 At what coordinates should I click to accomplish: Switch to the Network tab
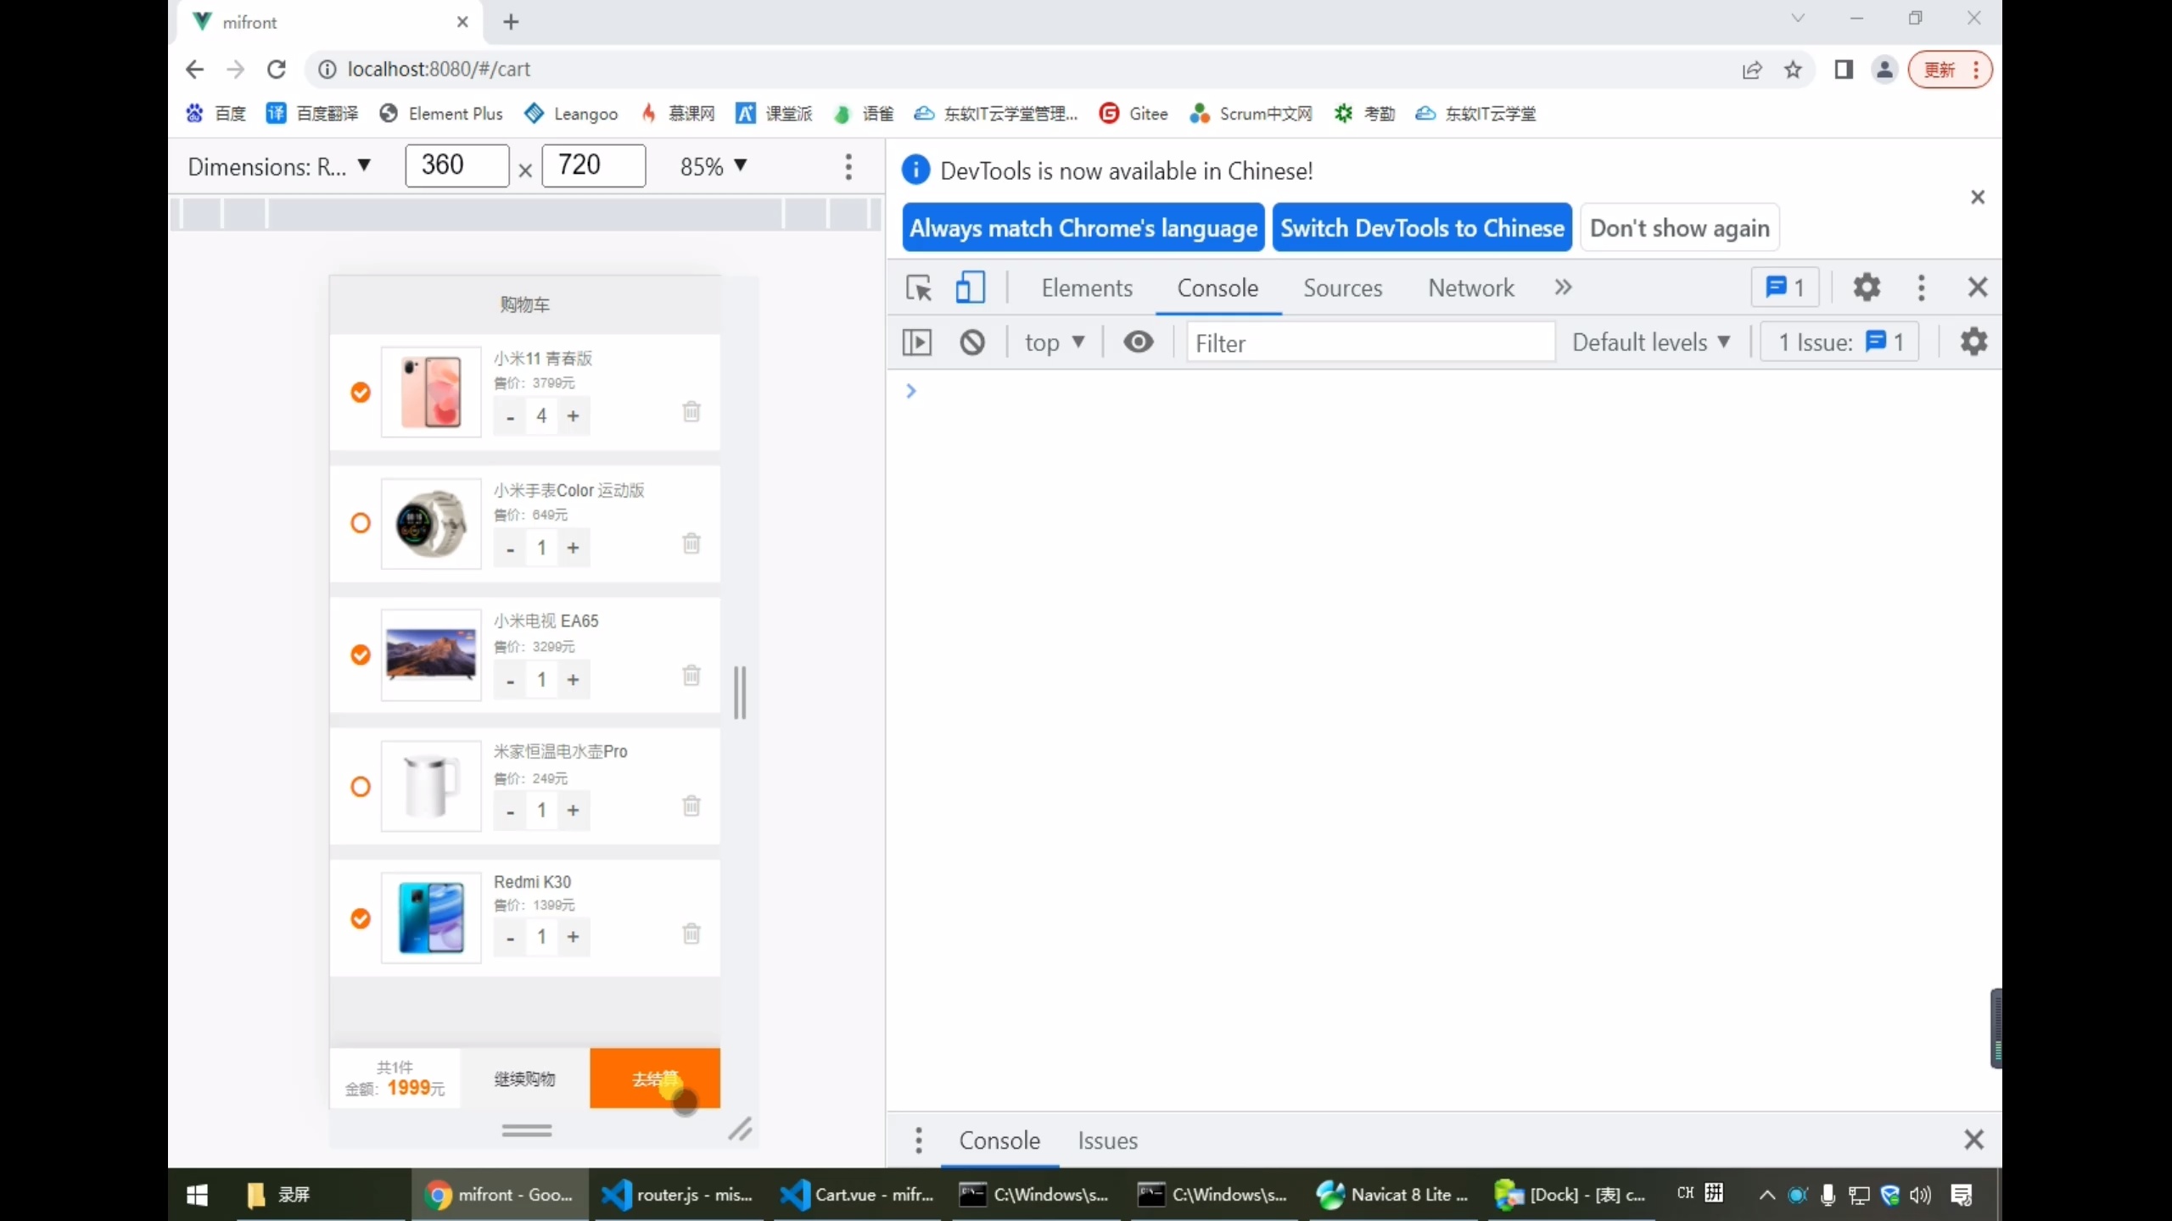(x=1470, y=288)
